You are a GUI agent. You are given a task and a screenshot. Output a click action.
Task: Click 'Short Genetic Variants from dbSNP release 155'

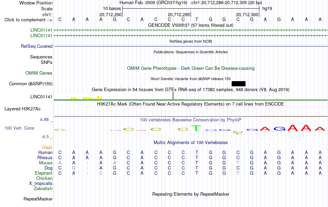coord(191,79)
